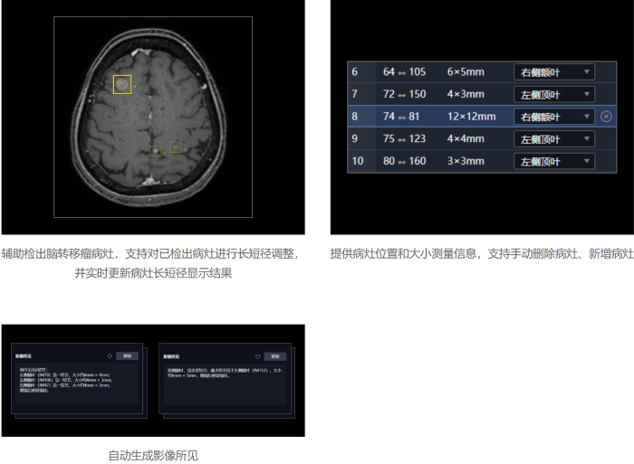Click refresh icon in left imaging findings panel

(110, 356)
